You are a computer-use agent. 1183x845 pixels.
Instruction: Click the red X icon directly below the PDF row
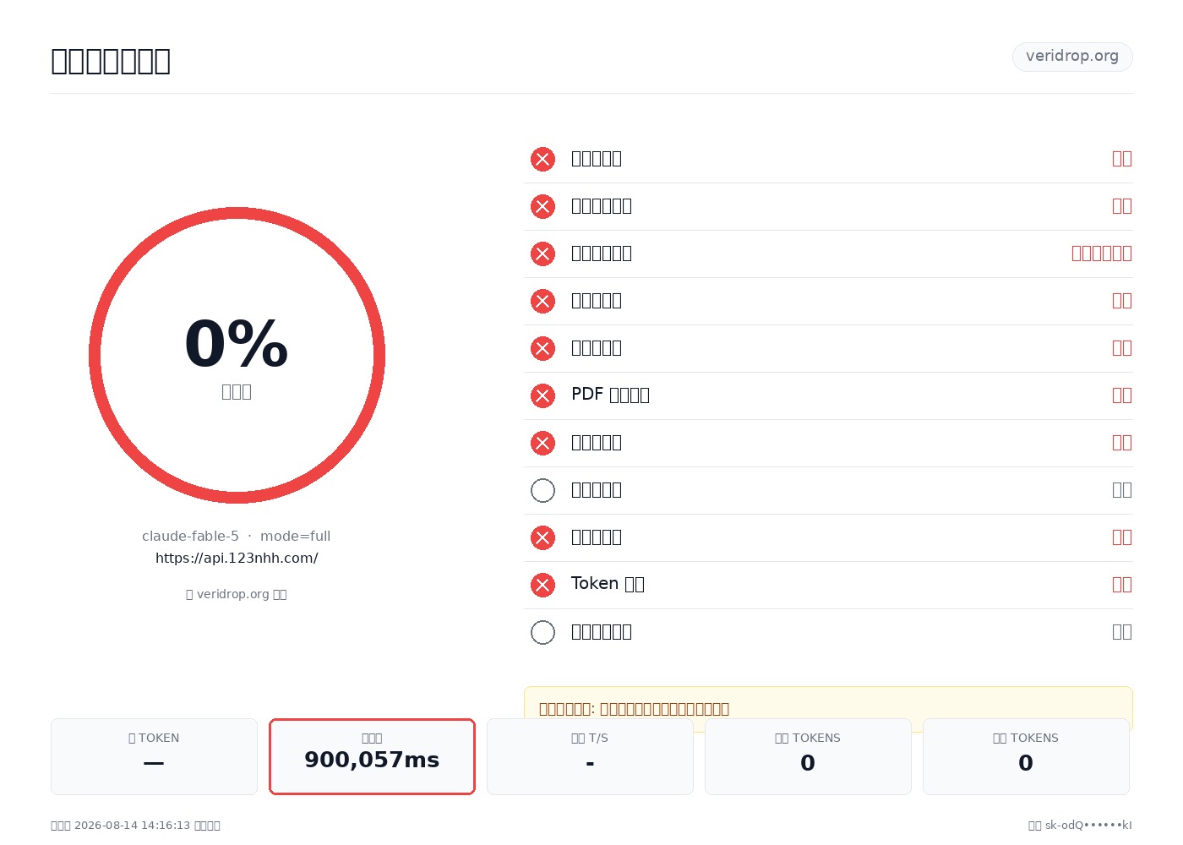pyautogui.click(x=542, y=443)
